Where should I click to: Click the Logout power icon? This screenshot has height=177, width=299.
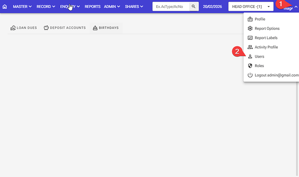click(x=250, y=75)
